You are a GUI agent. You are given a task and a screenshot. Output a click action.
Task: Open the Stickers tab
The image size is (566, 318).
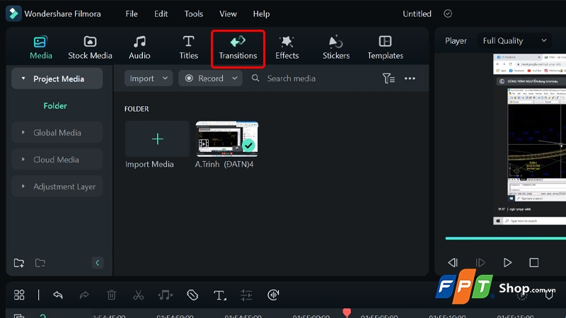(x=336, y=47)
